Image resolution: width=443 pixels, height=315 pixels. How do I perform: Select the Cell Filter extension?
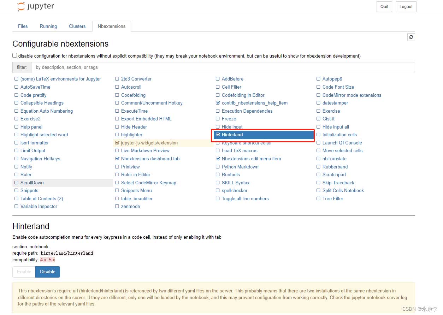[x=231, y=87]
